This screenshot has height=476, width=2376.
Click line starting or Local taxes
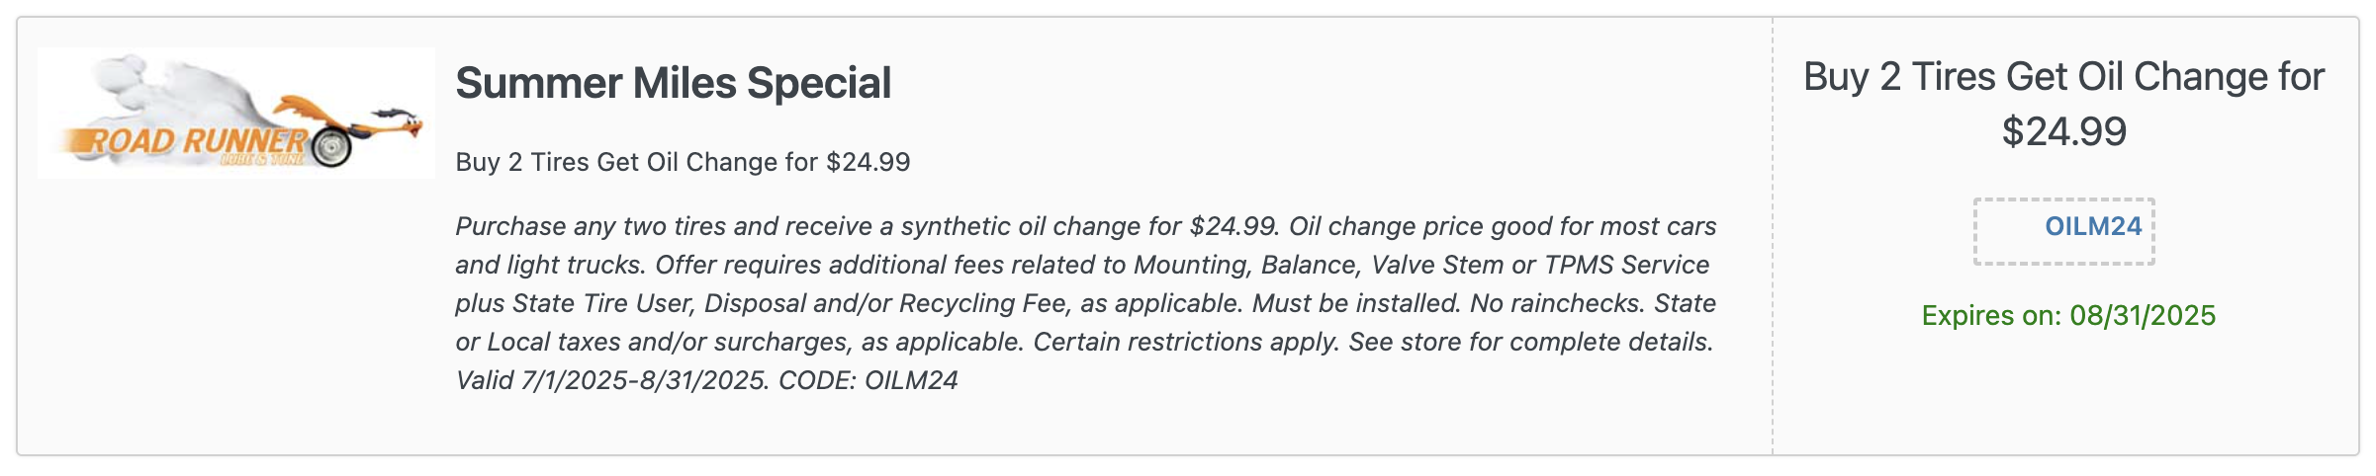1084,342
